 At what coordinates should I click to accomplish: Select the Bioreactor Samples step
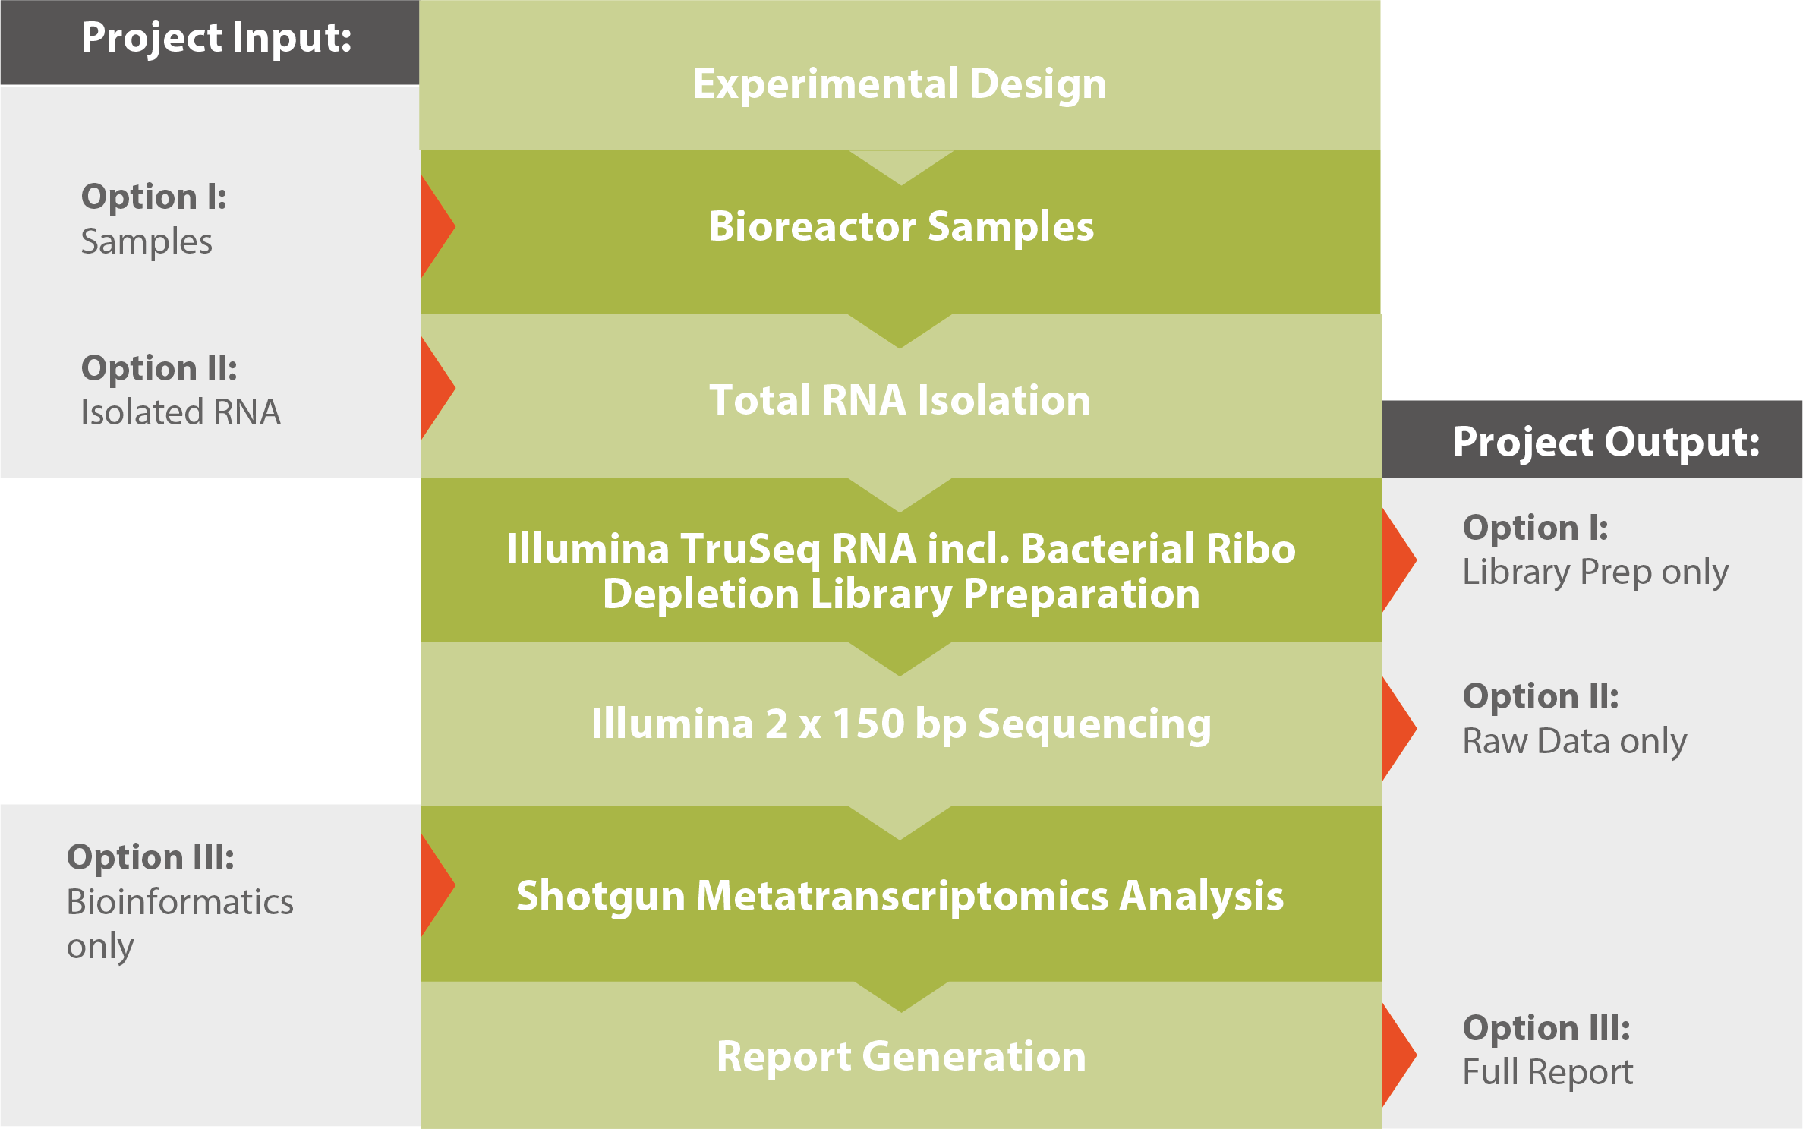[900, 232]
